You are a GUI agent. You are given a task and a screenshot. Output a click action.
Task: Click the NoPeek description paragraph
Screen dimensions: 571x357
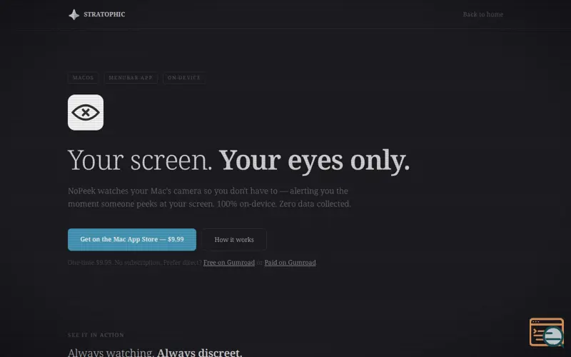coord(209,197)
